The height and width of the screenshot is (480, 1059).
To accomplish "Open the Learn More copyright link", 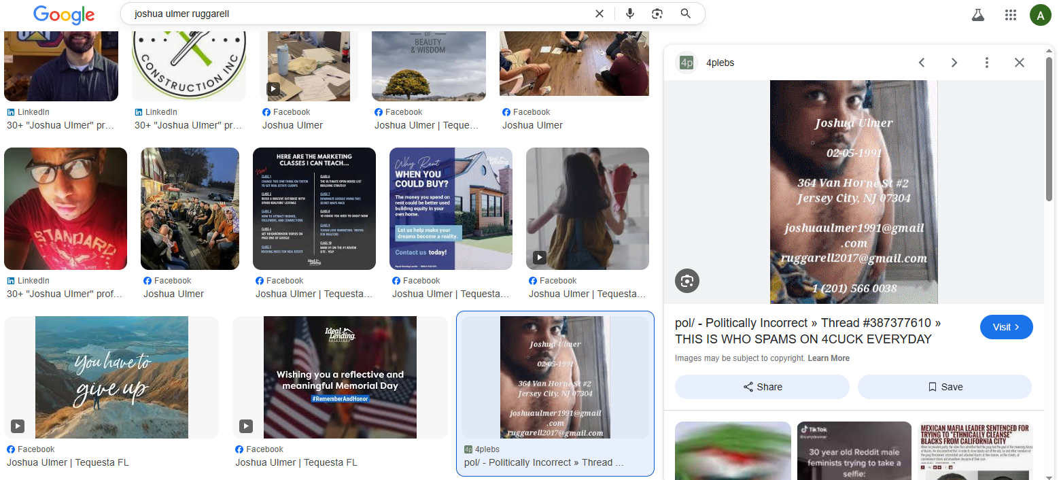I will tap(829, 358).
